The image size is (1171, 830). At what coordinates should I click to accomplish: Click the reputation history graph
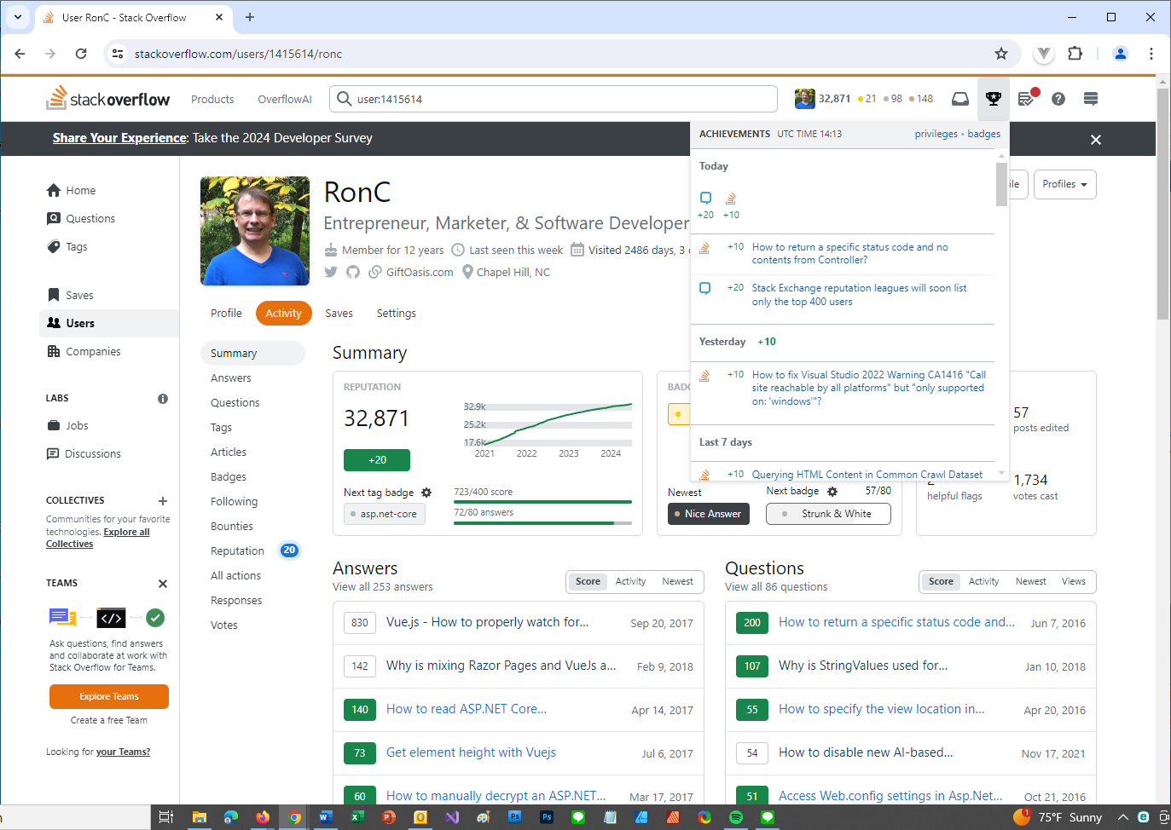(548, 430)
